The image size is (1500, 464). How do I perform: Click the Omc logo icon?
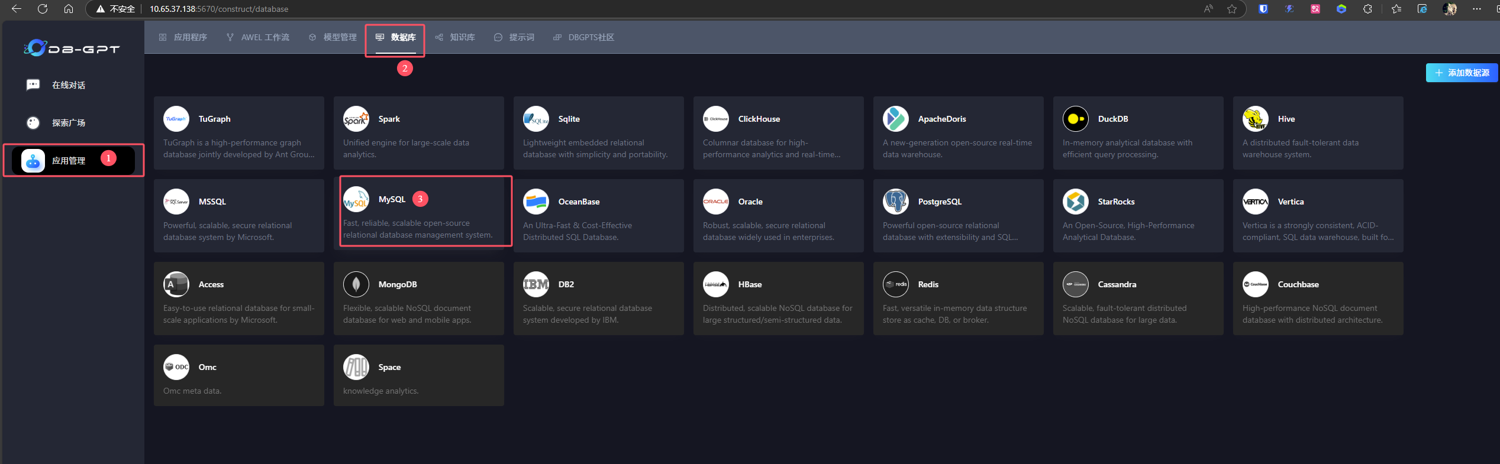[176, 367]
